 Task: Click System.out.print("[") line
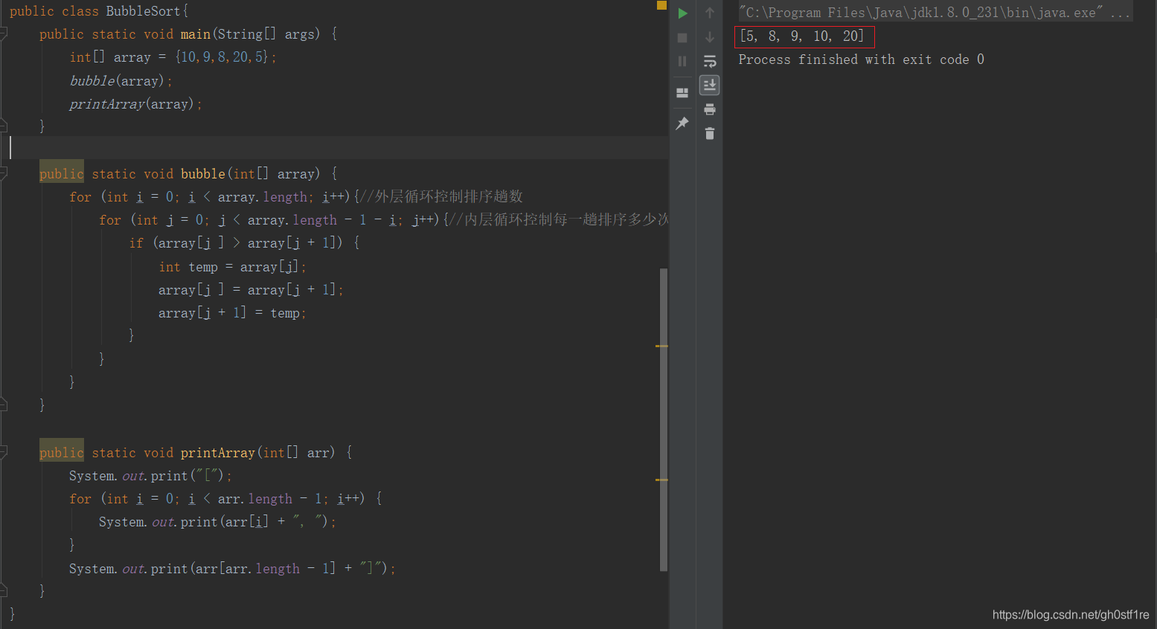point(150,476)
